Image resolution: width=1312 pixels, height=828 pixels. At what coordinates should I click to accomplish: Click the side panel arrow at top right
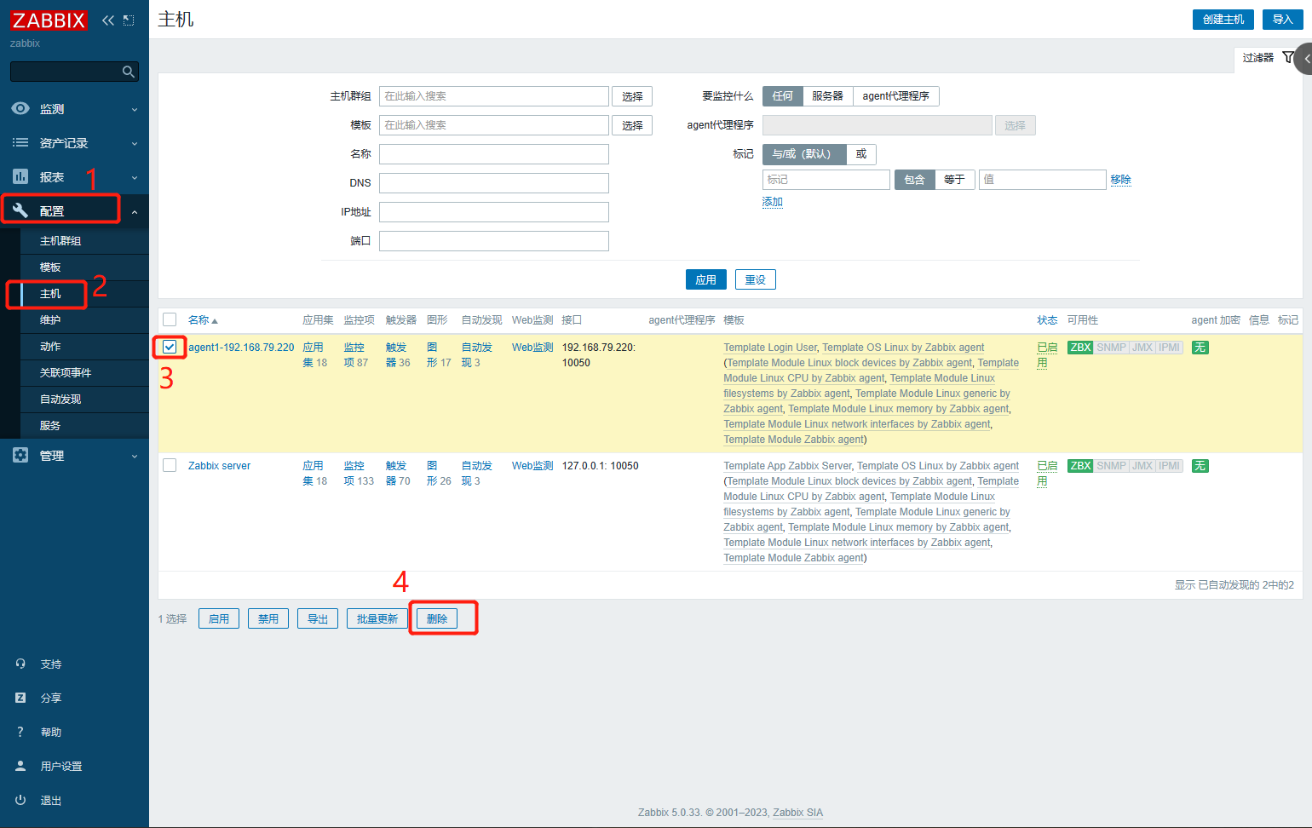[x=1305, y=59]
